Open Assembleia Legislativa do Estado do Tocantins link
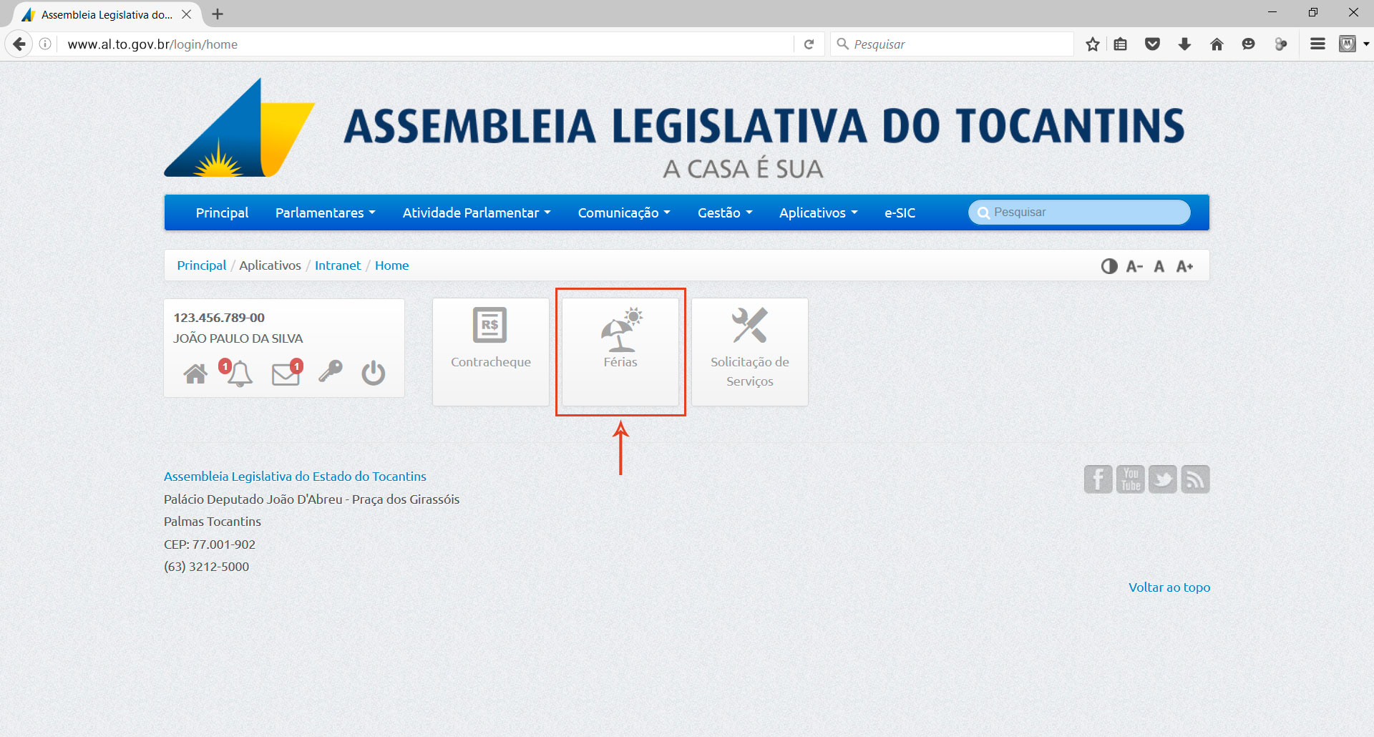The image size is (1374, 737). [x=295, y=477]
